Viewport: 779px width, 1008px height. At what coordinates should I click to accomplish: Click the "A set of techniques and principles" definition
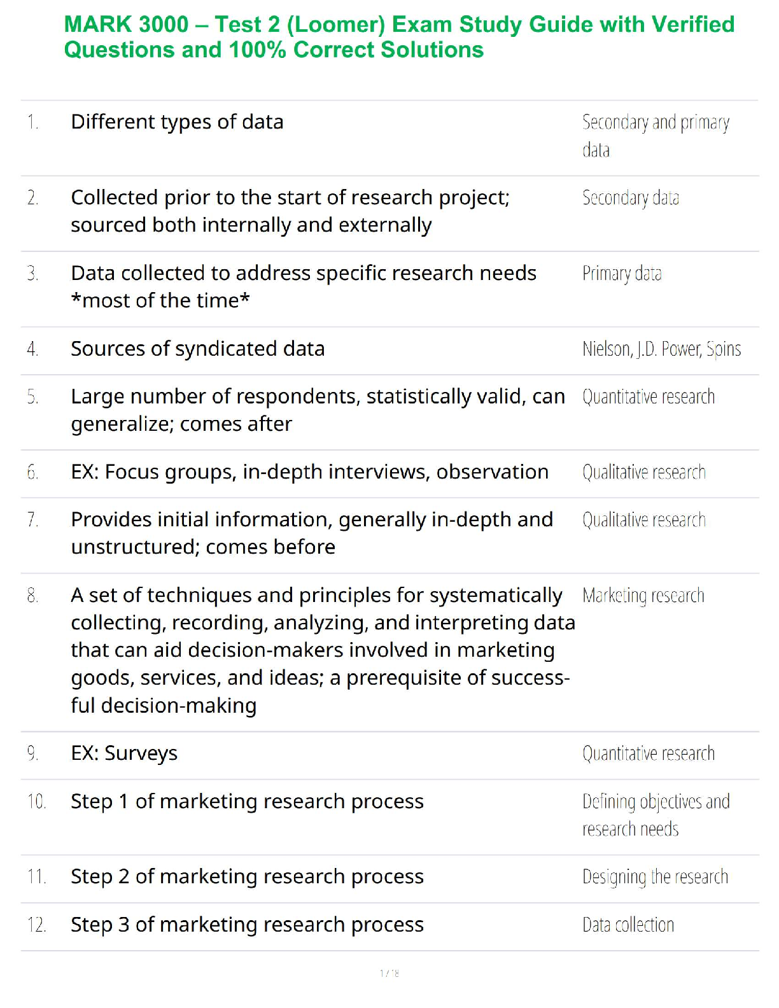pyautogui.click(x=322, y=650)
